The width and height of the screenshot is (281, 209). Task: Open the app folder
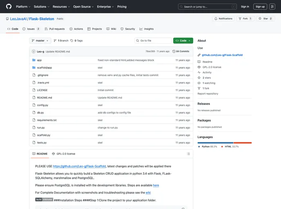39,60
